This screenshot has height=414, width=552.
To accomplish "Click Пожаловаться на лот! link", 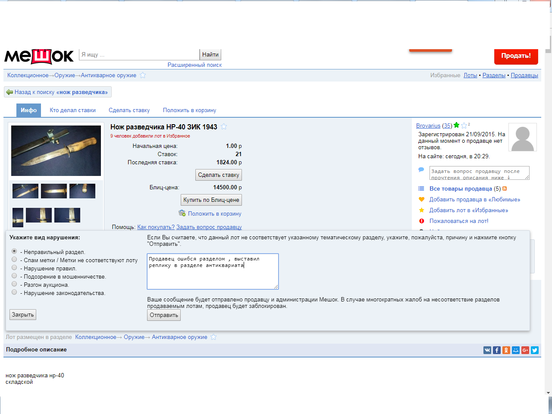I will pyautogui.click(x=459, y=221).
